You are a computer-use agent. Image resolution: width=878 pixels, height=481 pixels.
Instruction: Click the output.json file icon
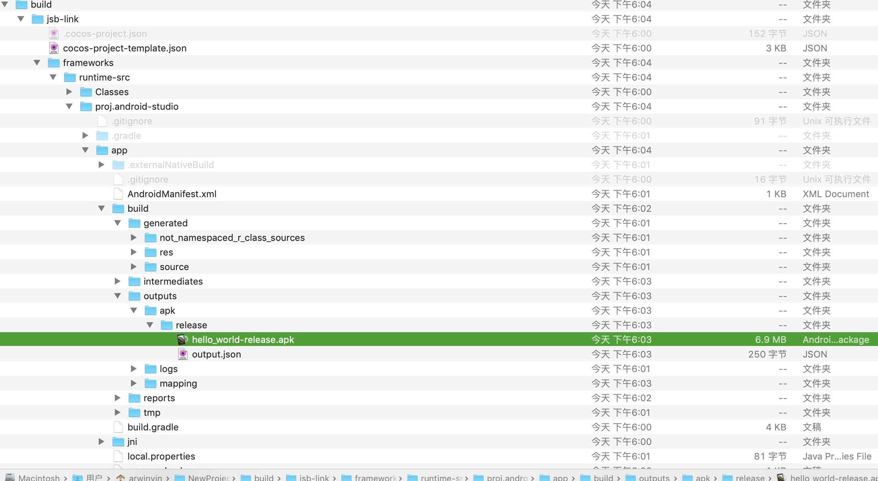[183, 354]
